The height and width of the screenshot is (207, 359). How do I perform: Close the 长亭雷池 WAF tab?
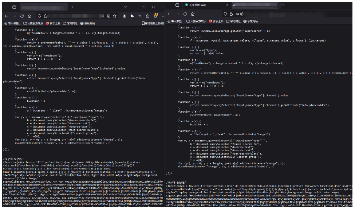point(227,5)
